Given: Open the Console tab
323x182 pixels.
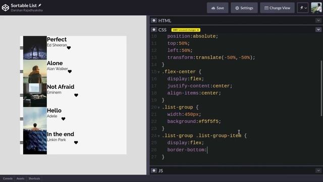Looking at the screenshot, I should click(x=8, y=178).
